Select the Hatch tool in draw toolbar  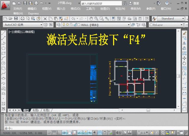(3, 104)
